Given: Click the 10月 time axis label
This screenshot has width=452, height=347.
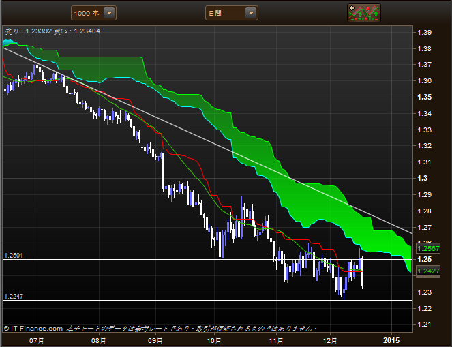Looking at the screenshot, I should click(214, 341).
